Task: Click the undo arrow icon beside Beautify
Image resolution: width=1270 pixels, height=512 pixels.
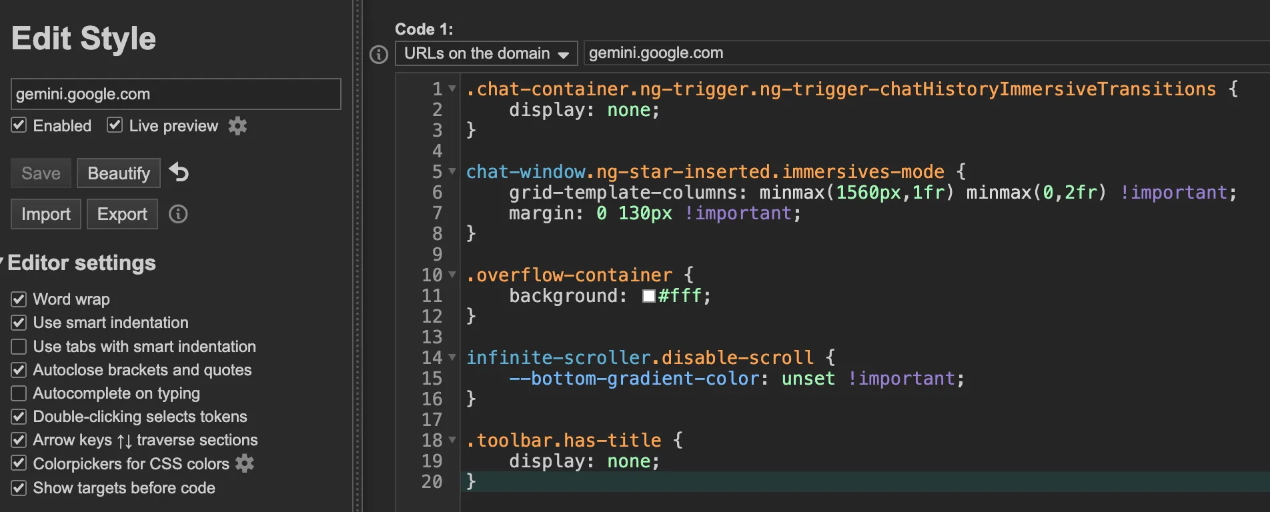Action: (179, 173)
